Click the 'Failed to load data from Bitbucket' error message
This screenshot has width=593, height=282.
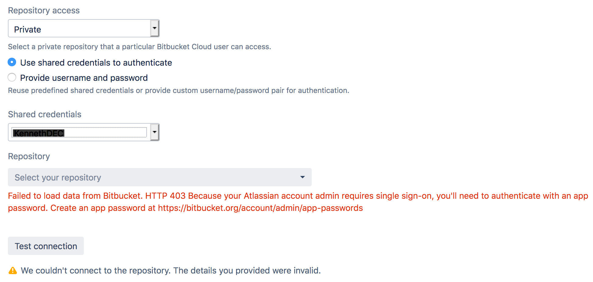coord(298,202)
